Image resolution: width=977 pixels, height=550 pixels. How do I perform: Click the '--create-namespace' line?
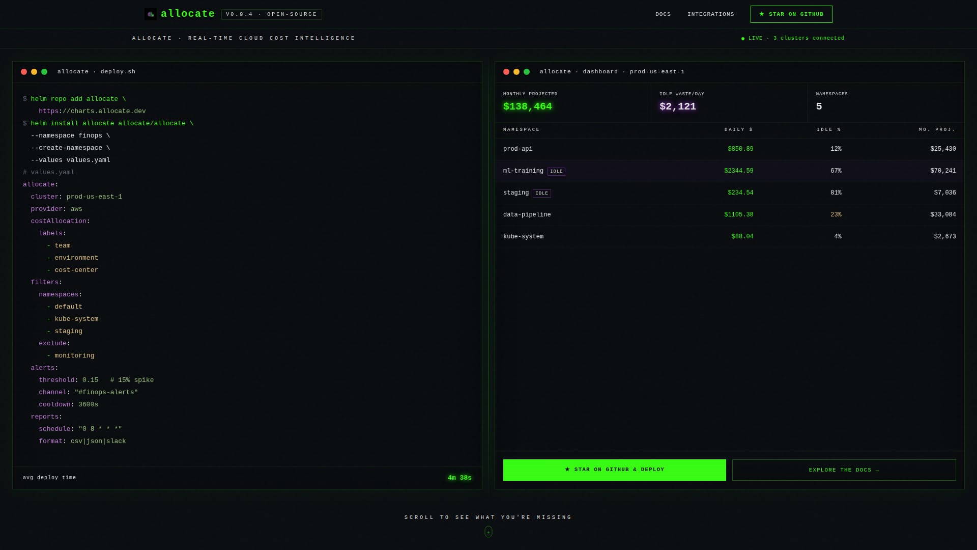pyautogui.click(x=70, y=148)
